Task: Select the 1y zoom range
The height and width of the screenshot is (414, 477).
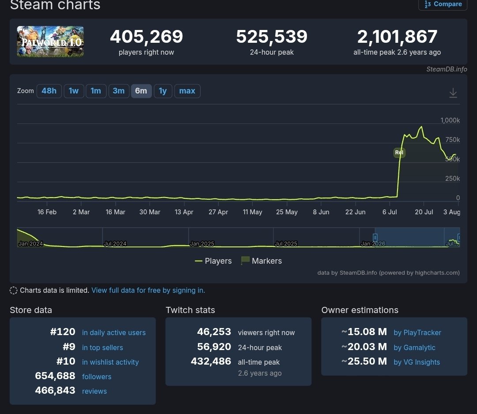Action: point(163,91)
